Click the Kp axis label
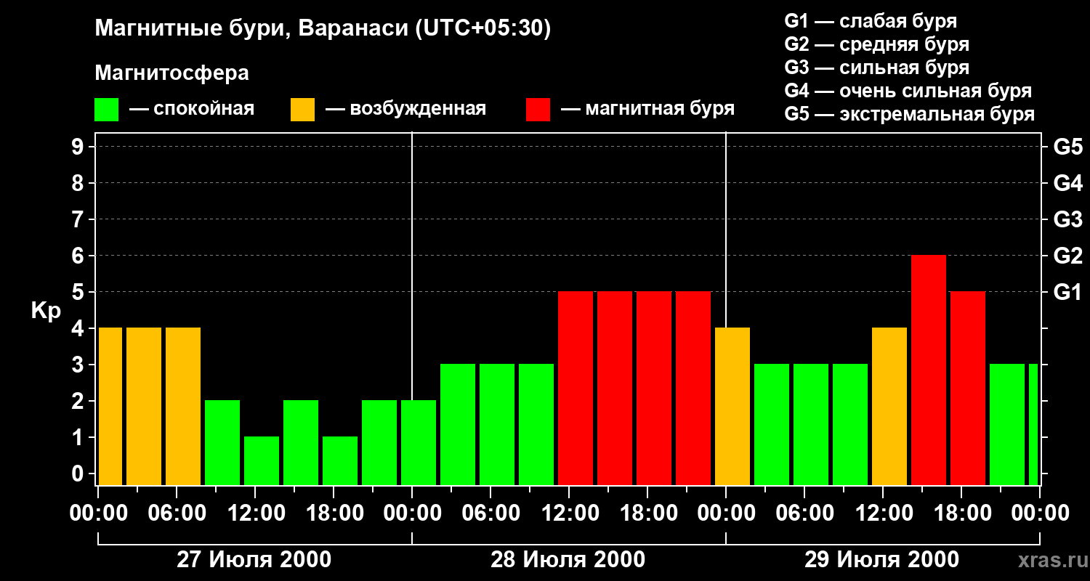This screenshot has width=1090, height=581. click(x=46, y=310)
